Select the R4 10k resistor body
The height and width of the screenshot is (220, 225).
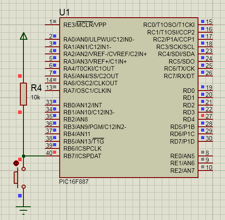[x=23, y=94]
